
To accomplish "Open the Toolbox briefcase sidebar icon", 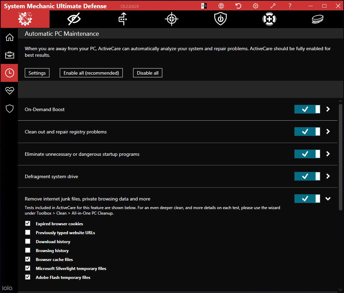I will [9, 55].
